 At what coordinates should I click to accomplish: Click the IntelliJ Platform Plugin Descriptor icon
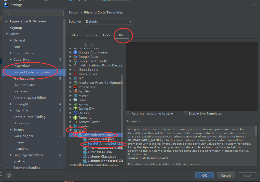click(x=75, y=65)
